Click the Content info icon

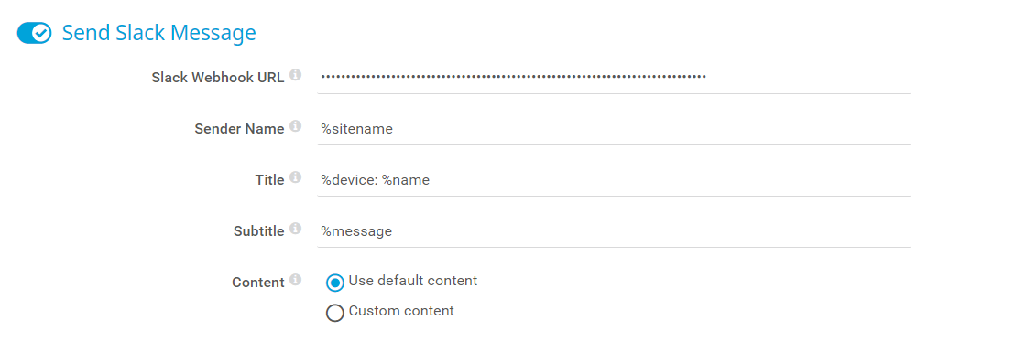click(x=296, y=280)
